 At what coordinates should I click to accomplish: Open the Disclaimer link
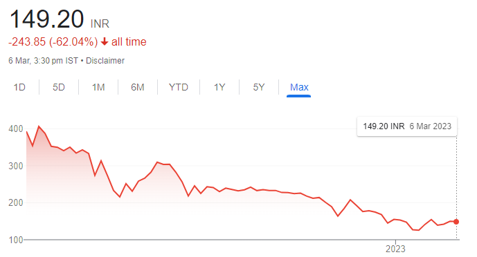tap(105, 61)
